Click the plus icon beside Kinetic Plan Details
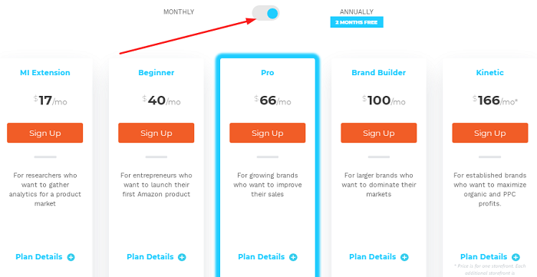 coord(516,257)
